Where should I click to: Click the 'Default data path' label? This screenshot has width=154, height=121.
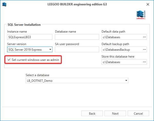click(x=113, y=32)
